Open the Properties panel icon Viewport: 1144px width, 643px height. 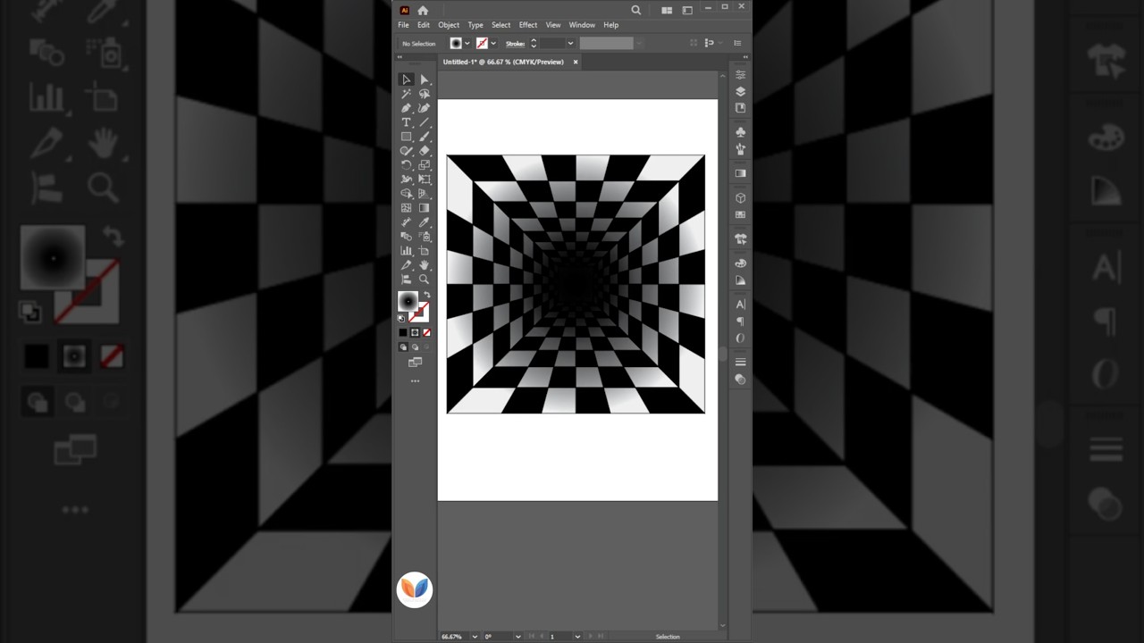point(740,75)
